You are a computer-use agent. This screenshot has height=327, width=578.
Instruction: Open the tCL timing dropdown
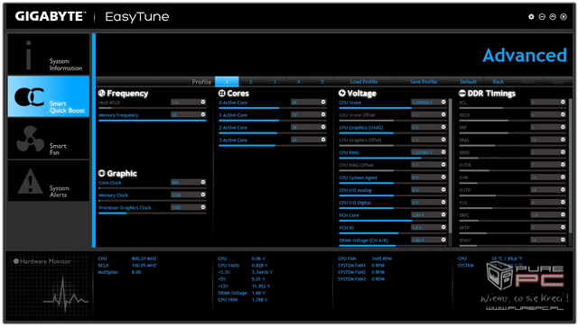point(563,102)
